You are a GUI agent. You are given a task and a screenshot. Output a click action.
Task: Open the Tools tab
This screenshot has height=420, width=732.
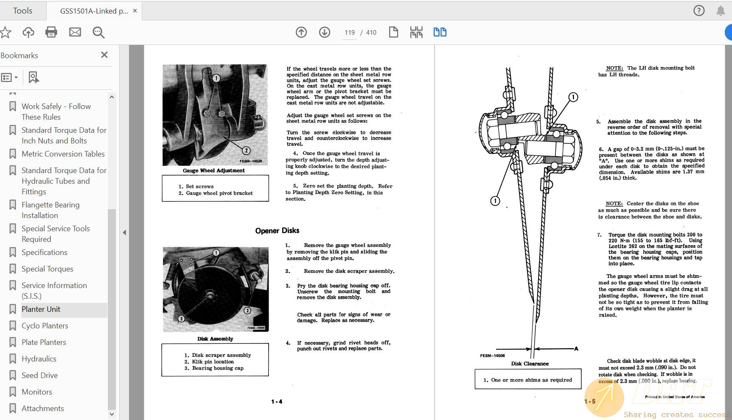click(x=23, y=11)
